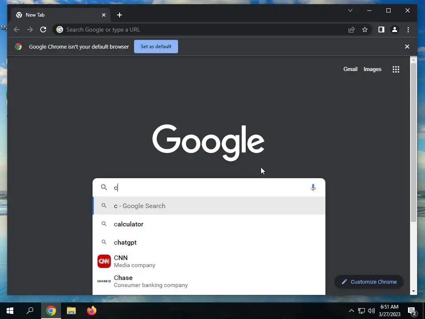Open the Windows Start menu
Image resolution: width=425 pixels, height=319 pixels.
click(x=10, y=311)
